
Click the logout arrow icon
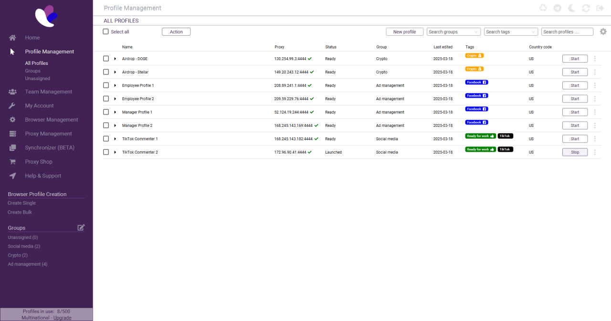coord(600,8)
